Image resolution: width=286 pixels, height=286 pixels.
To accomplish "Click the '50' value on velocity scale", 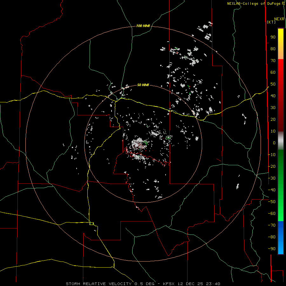I will 273,84.
